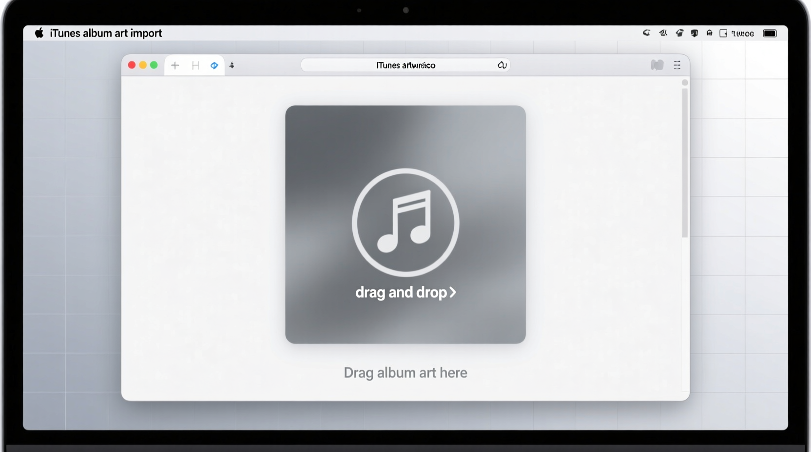
Task: Toggle the sidebar panel icon in toolbar
Action: pyautogui.click(x=657, y=65)
